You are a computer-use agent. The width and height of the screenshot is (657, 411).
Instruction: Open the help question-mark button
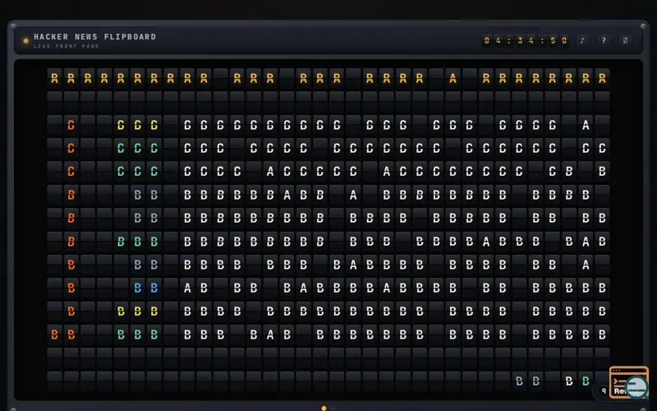click(x=604, y=40)
